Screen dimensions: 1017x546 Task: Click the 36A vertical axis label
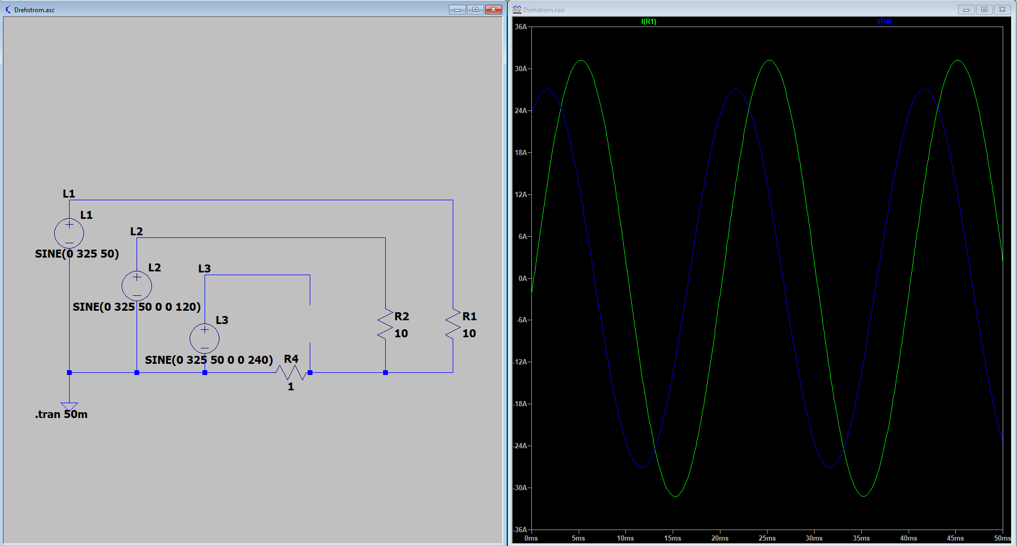point(521,27)
